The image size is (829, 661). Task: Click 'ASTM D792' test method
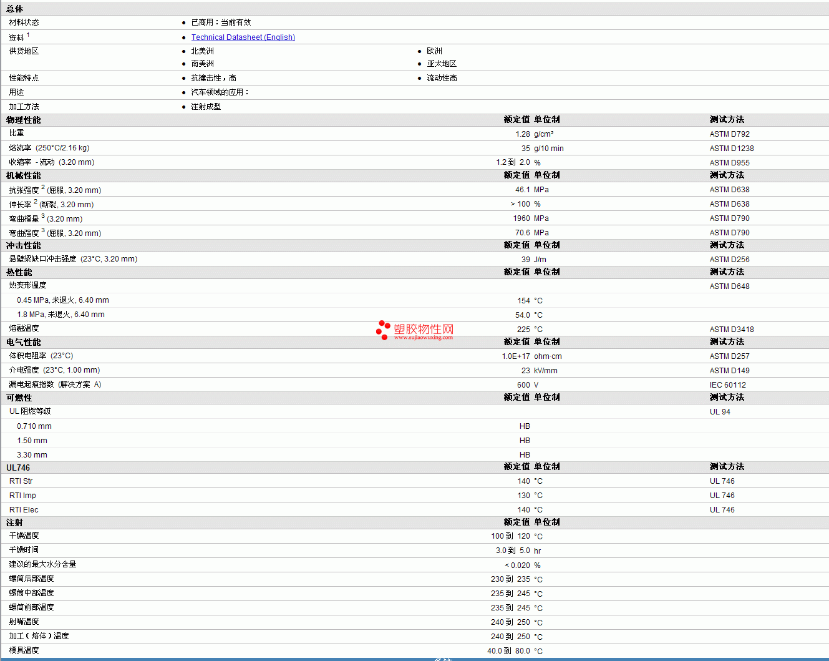tap(730, 134)
